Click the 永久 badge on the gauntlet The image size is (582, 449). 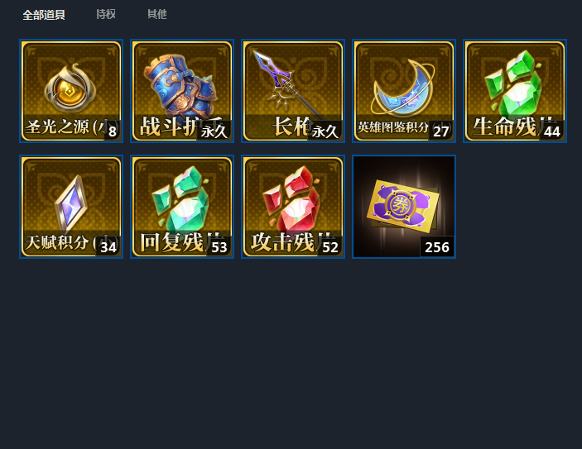[x=214, y=131]
